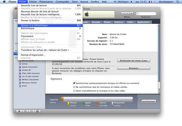The width and height of the screenshot is (182, 126).
Task: Choose Transférer les achats de Iphone de Clubic
Action: [50, 50]
